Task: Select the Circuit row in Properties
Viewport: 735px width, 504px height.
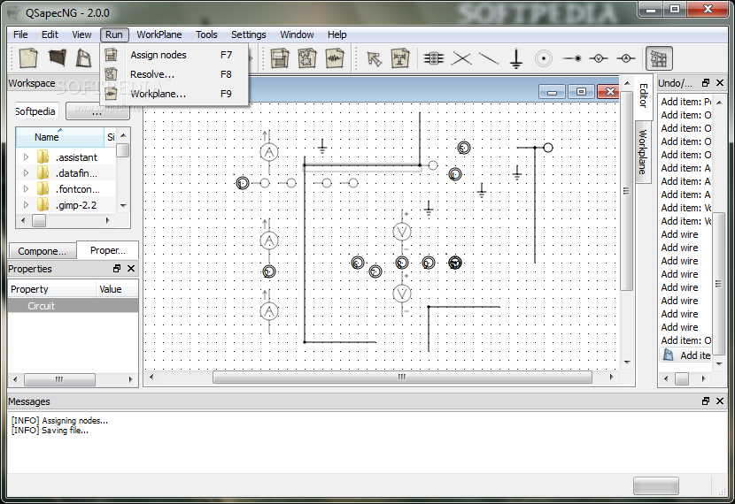Action: [73, 306]
